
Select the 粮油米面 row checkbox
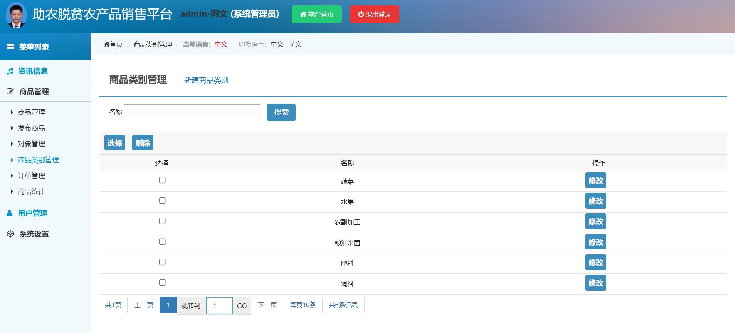pyautogui.click(x=162, y=242)
